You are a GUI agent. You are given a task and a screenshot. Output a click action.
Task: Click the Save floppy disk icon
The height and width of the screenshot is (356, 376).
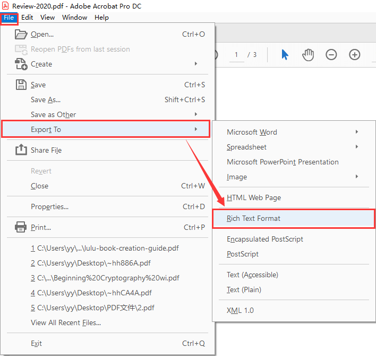coord(21,85)
